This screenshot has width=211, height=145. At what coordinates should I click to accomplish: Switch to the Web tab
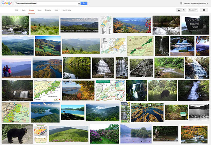coord(17,10)
